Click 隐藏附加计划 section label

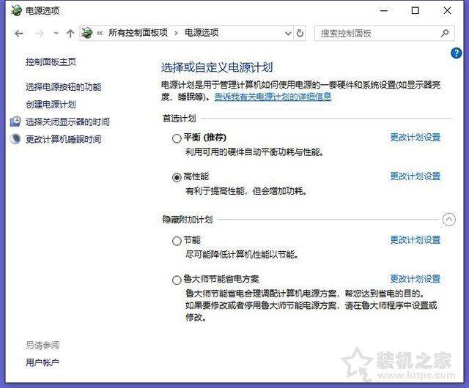[188, 220]
